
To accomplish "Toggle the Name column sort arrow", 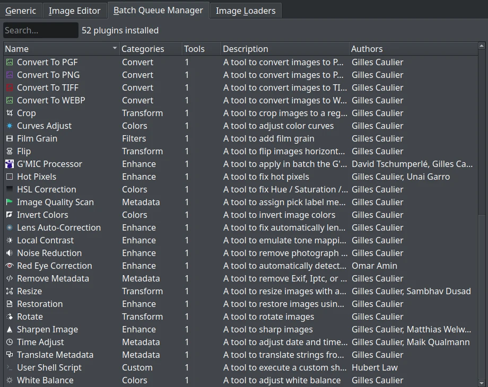I will 115,48.
